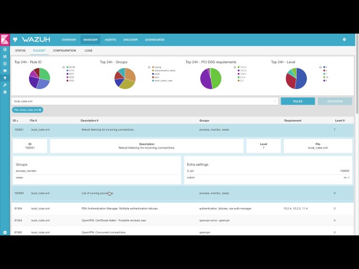Click the Wazuh wolf logo in header
The image size is (359, 269).
point(15,40)
